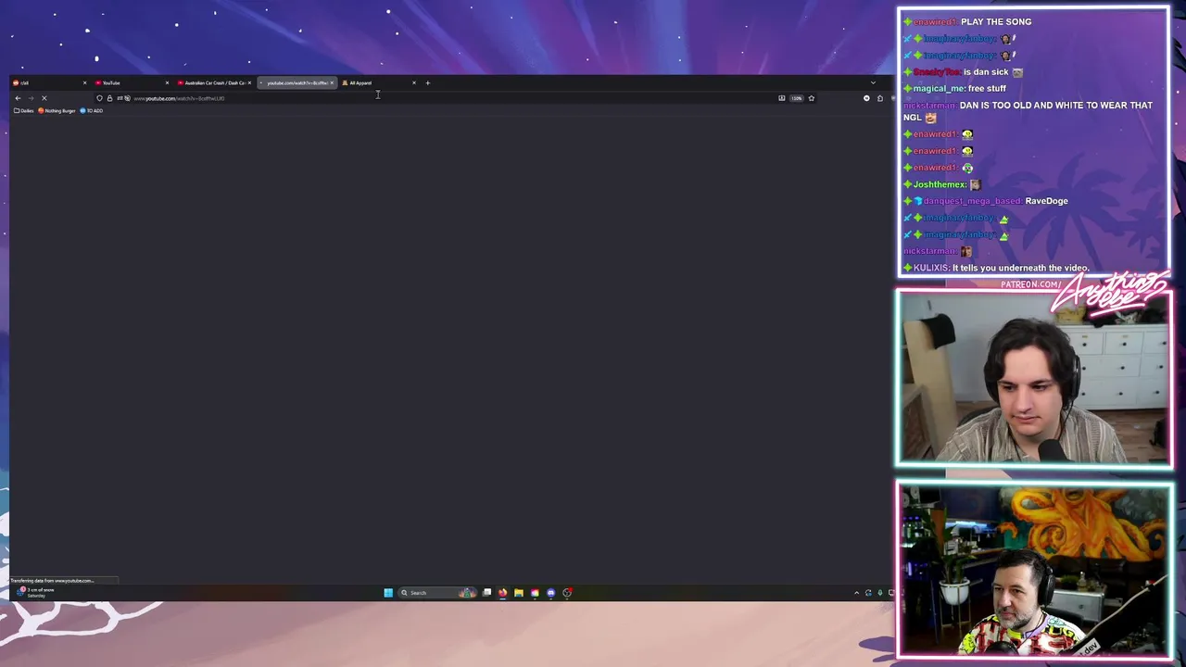Open Firefox from the taskbar
This screenshot has height=667, width=1186.
click(x=503, y=593)
